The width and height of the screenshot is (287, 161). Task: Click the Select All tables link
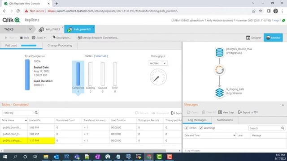[x=101, y=56]
